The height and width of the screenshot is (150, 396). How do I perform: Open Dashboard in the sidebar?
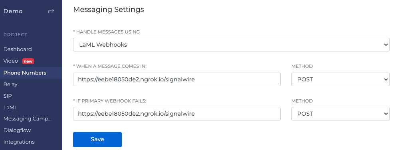coord(18,49)
